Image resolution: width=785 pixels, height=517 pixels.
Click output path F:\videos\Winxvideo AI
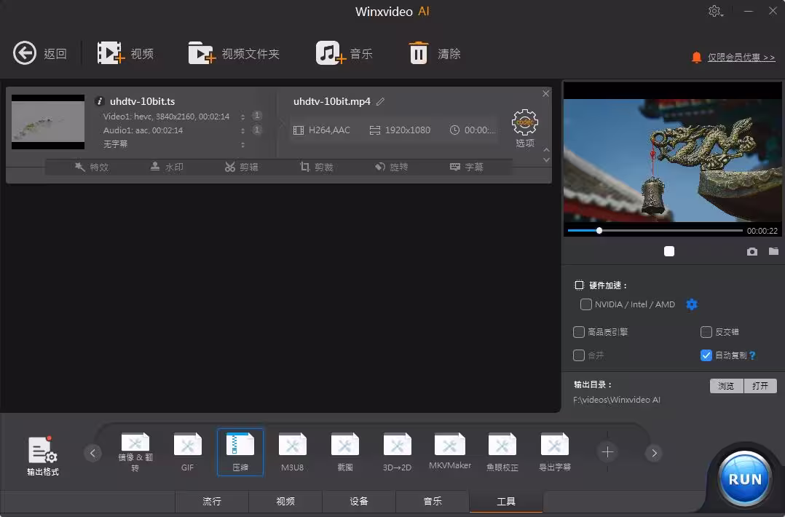[617, 400]
